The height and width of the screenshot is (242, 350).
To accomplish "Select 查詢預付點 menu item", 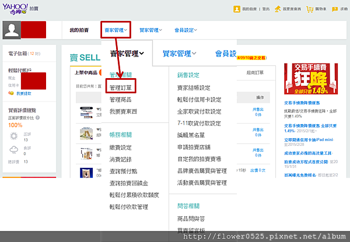I will click(x=123, y=171).
